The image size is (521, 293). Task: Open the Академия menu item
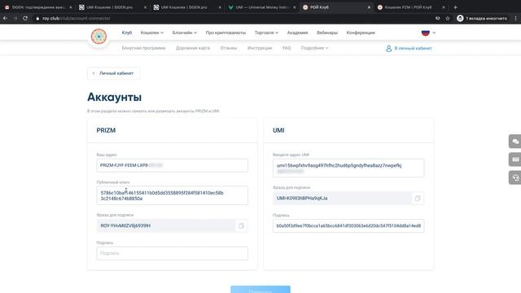coord(297,33)
